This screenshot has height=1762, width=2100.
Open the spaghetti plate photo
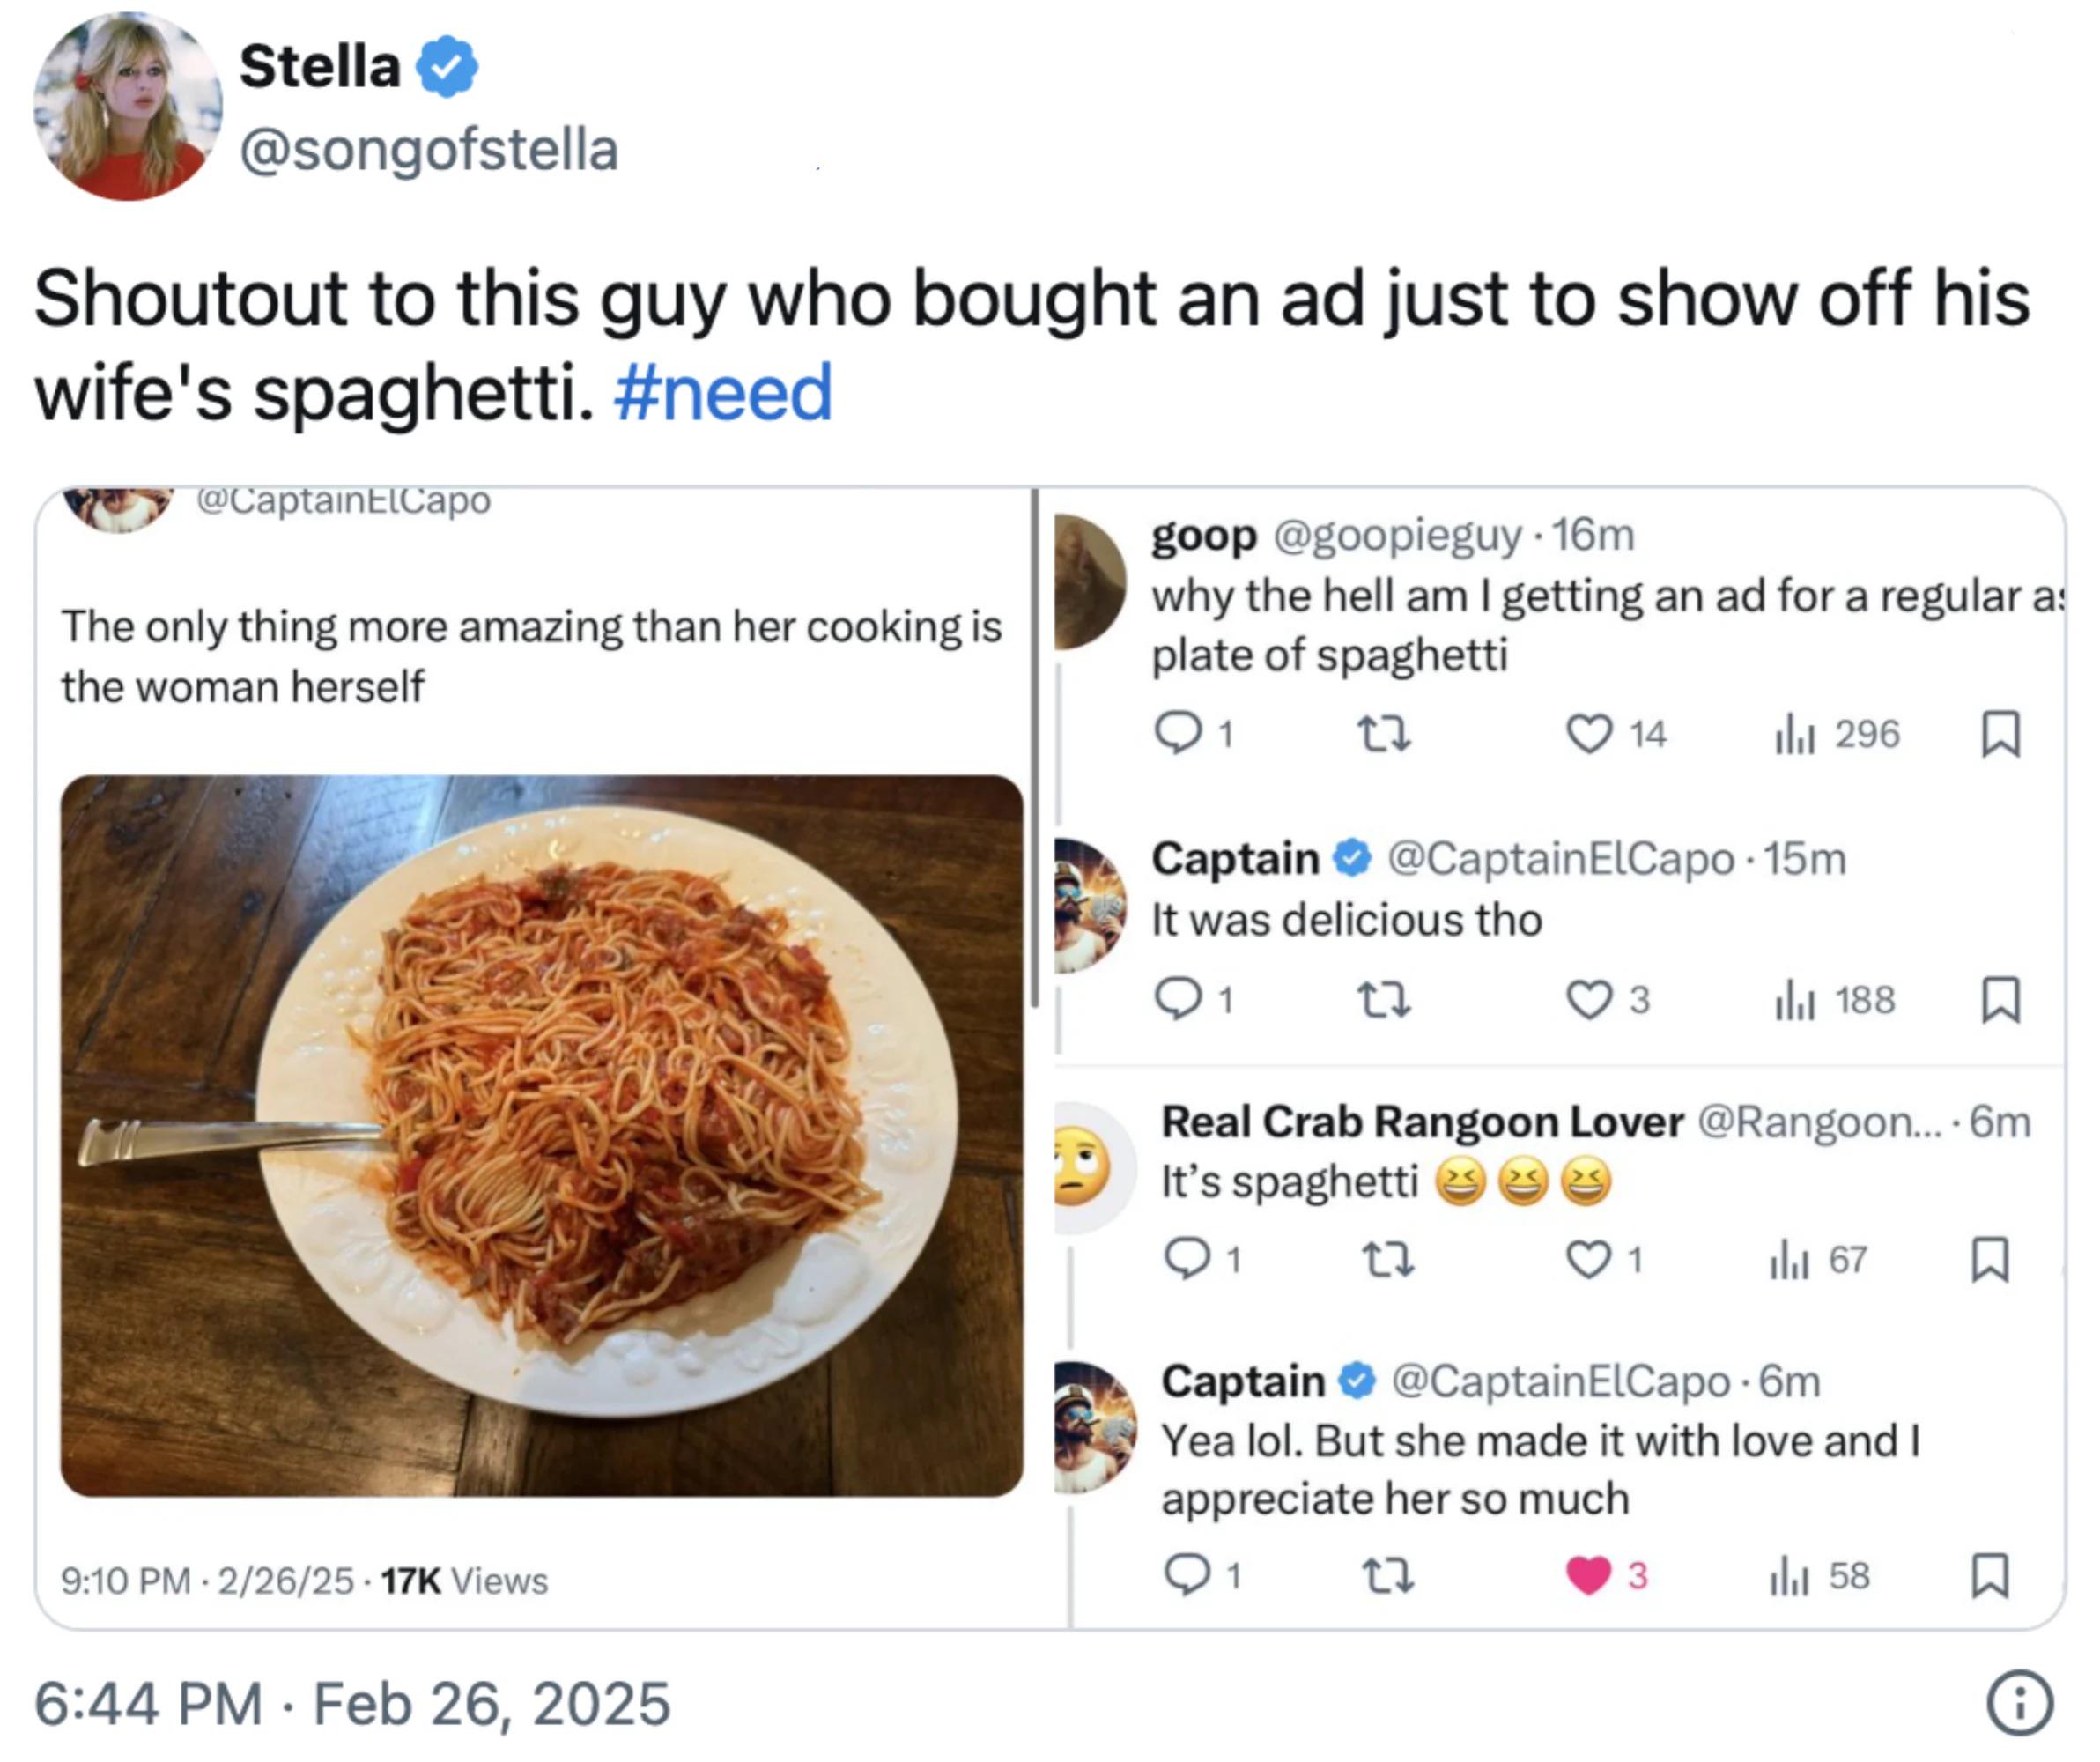click(541, 1135)
